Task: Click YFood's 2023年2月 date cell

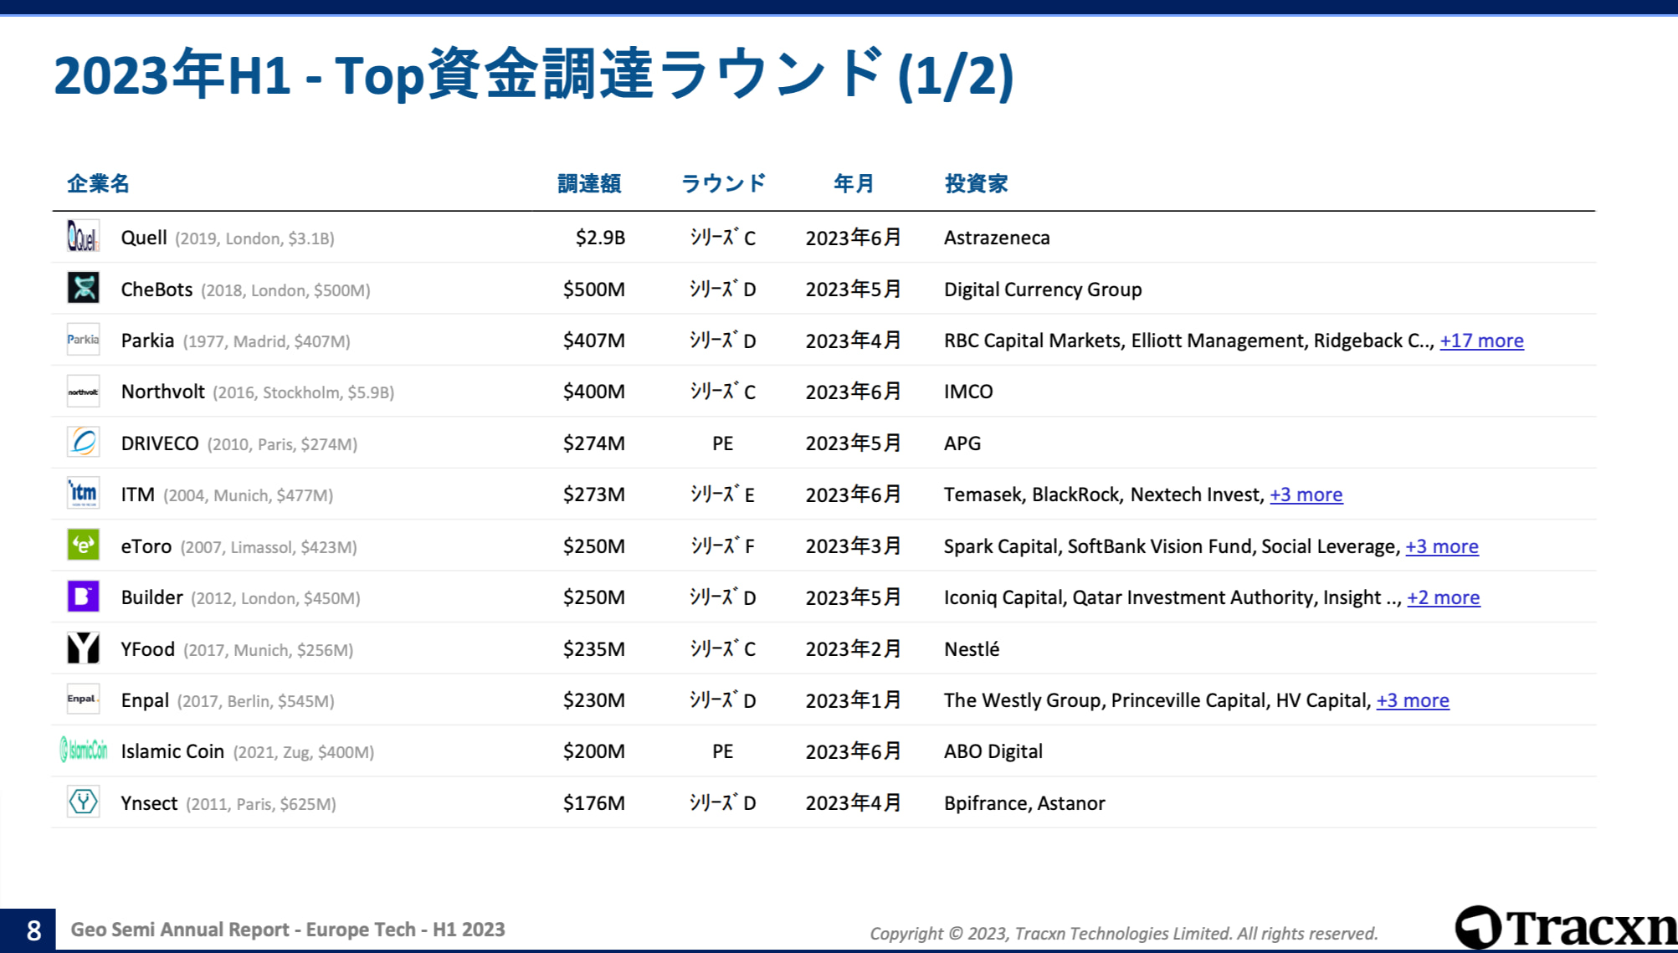Action: [x=853, y=649]
